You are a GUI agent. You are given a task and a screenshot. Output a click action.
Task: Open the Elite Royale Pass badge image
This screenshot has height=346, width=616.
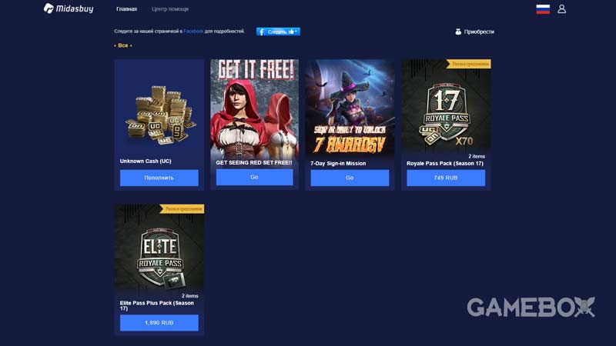159,248
